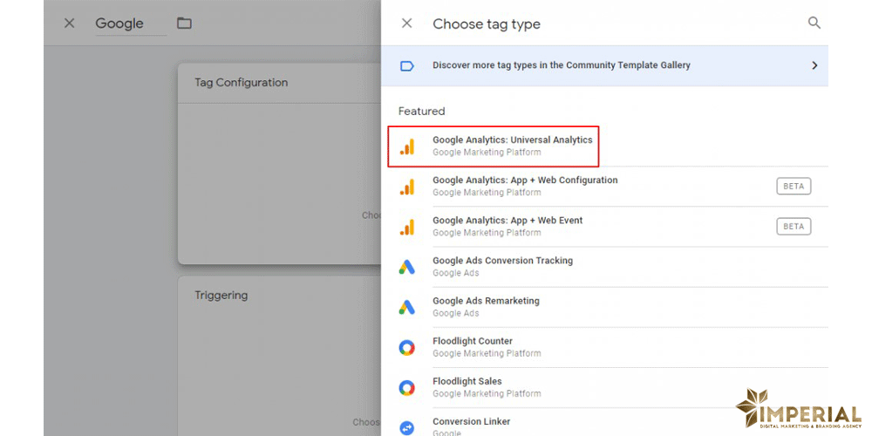Close the Google tag editor
872x436 pixels.
click(69, 24)
